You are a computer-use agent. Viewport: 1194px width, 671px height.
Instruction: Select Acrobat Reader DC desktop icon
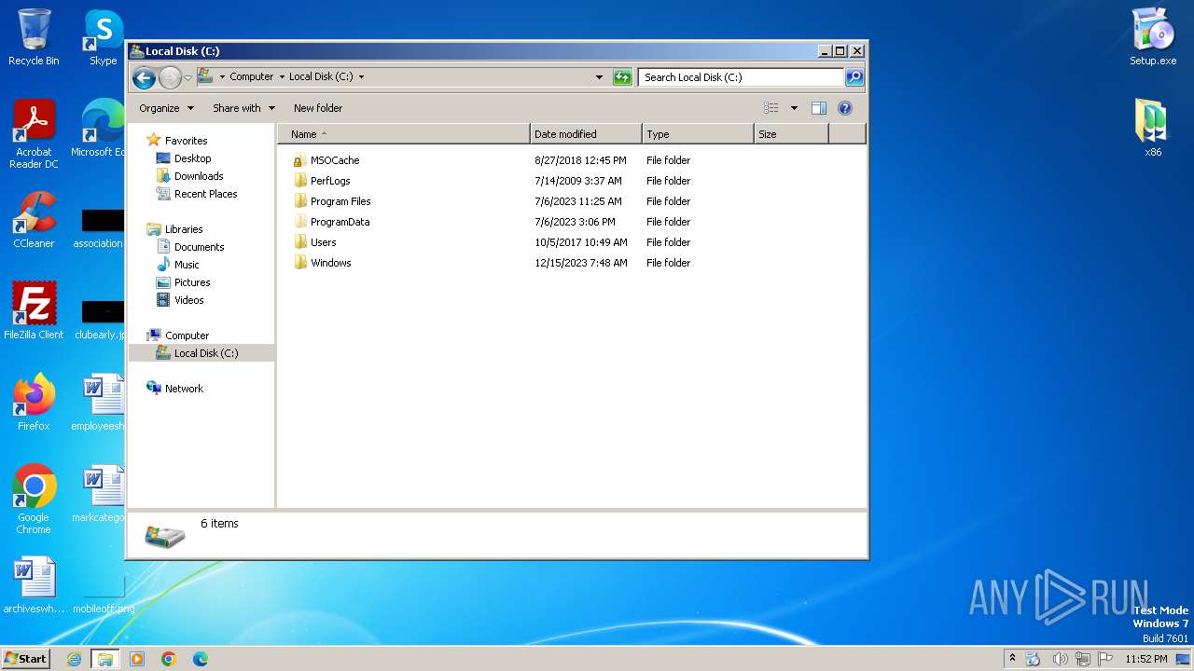tap(34, 134)
